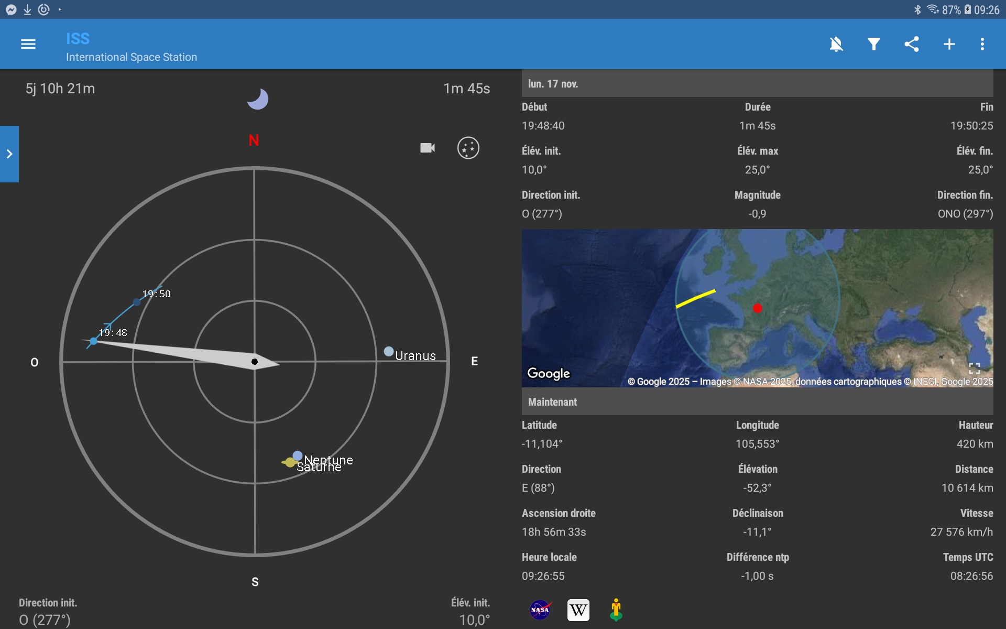This screenshot has width=1006, height=629.
Task: Expand the left side drawer arrow
Action: coord(9,154)
